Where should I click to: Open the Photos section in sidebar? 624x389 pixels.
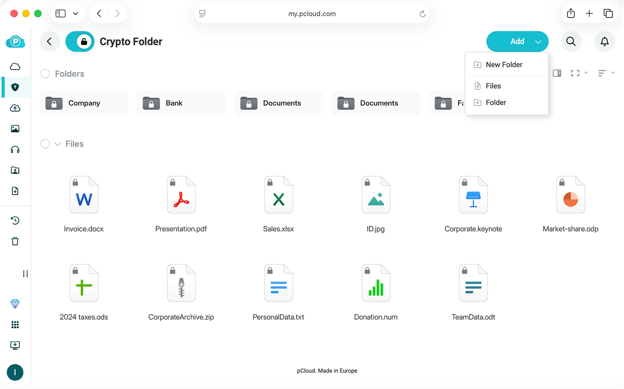click(15, 128)
